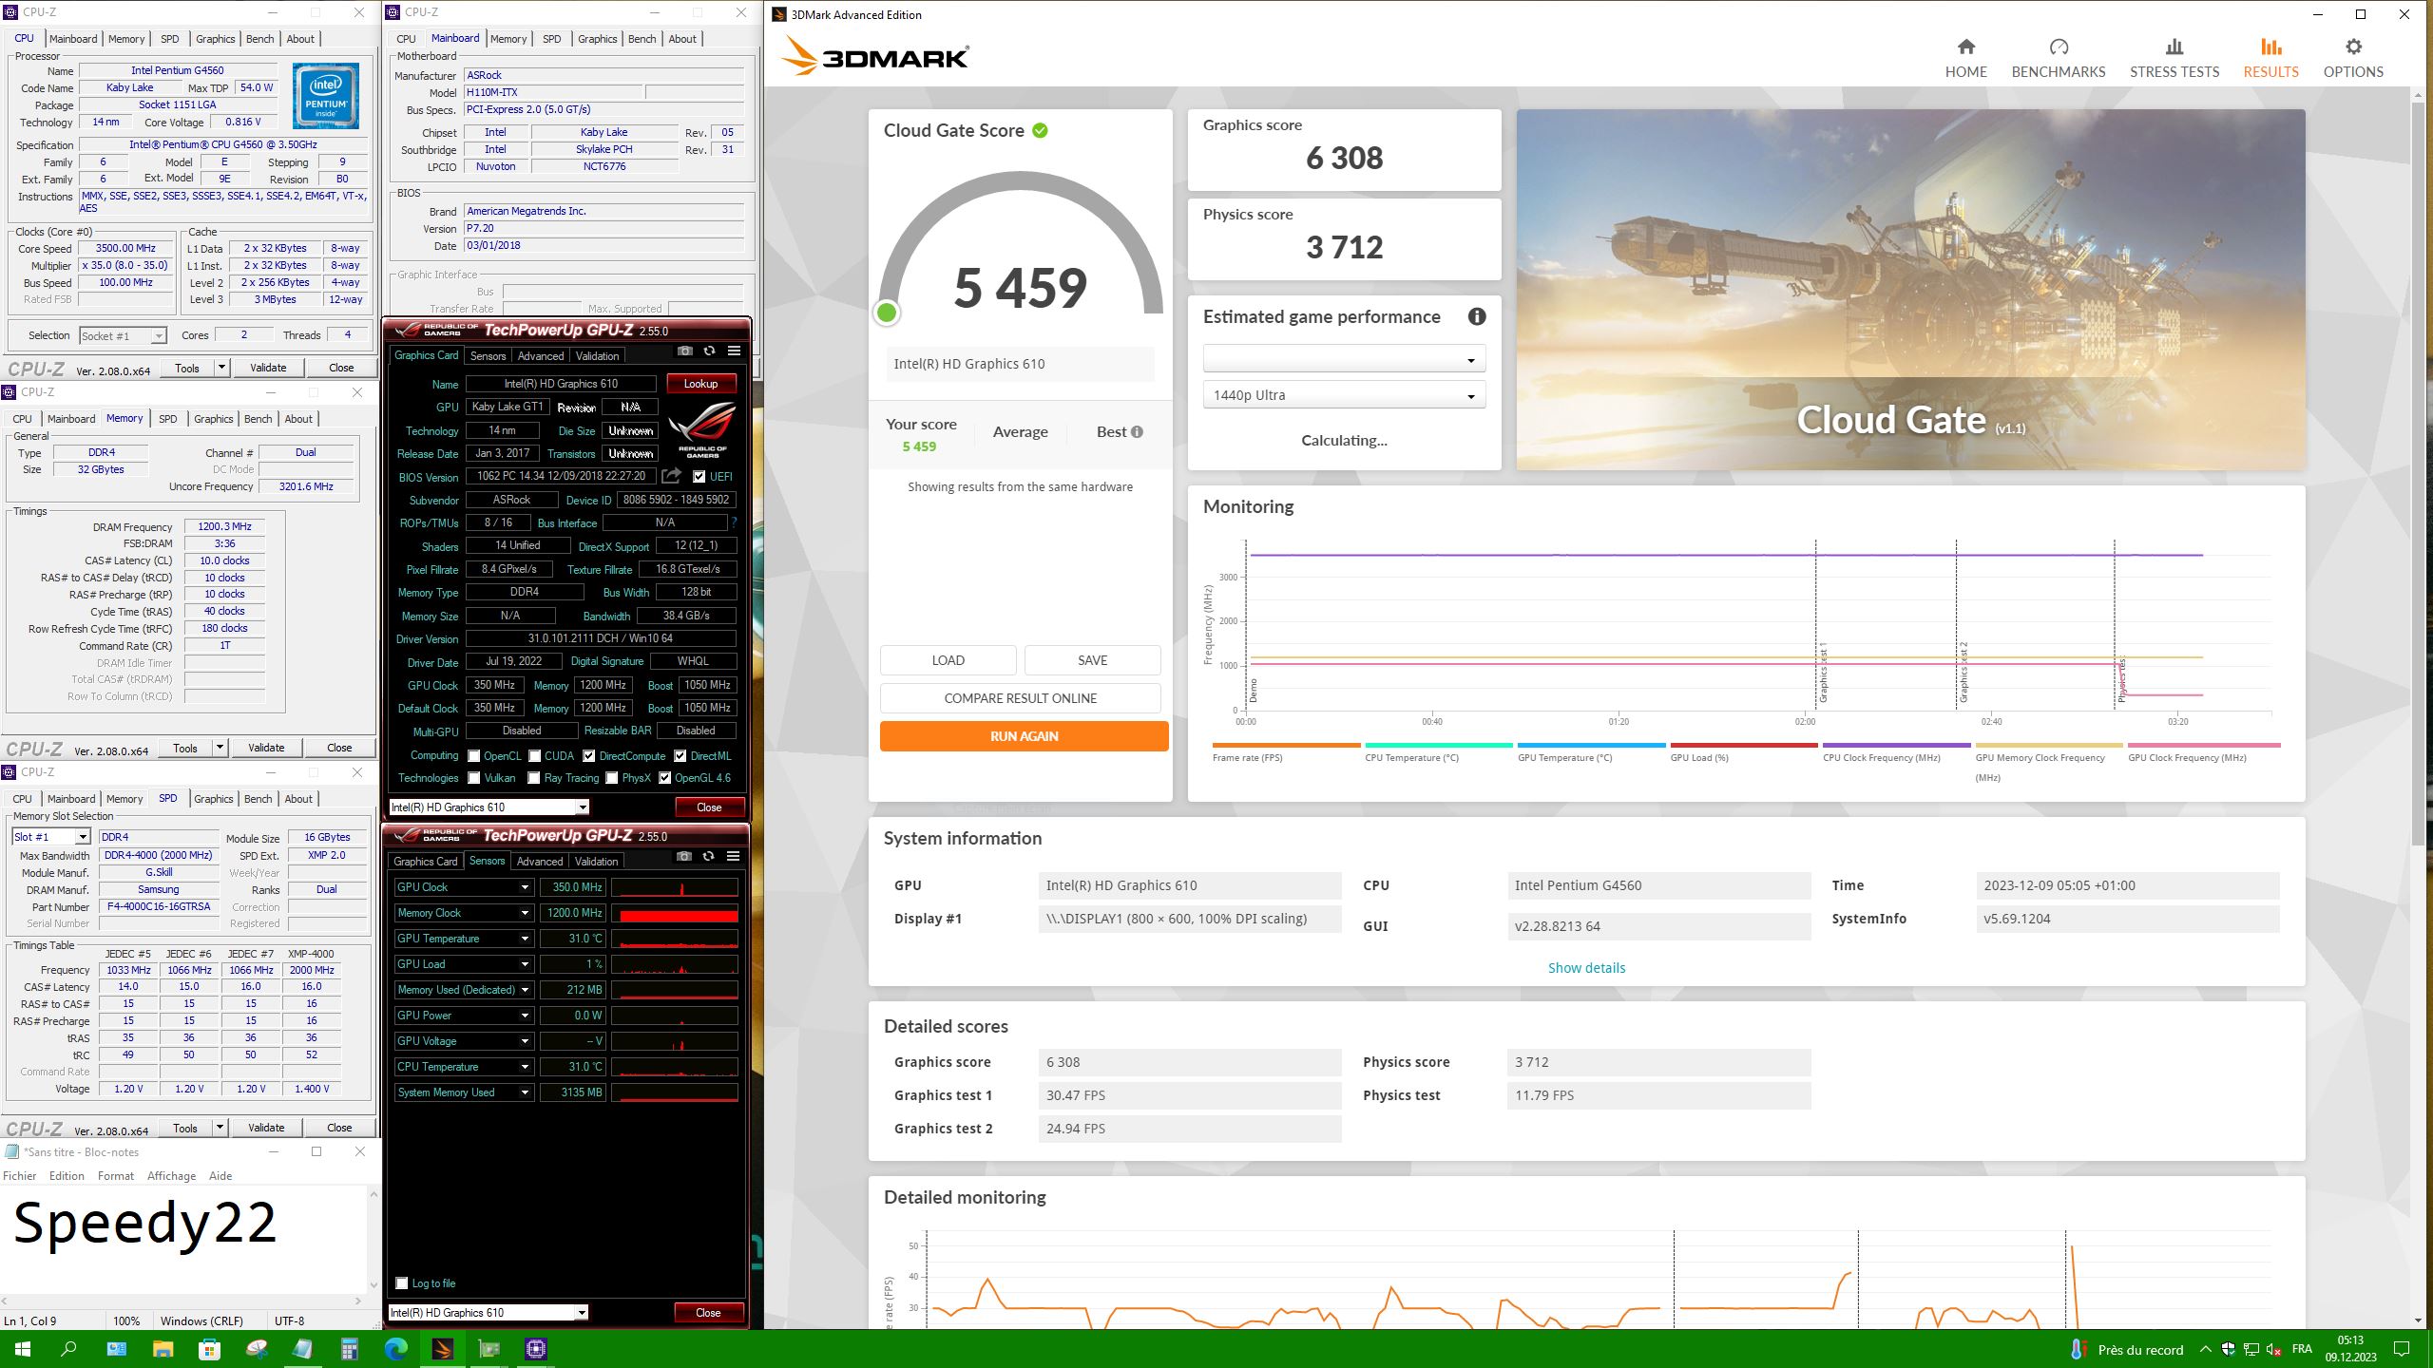Image resolution: width=2433 pixels, height=1368 pixels.
Task: Click the Cloud Gate benchmark thumbnail
Action: [x=1910, y=290]
